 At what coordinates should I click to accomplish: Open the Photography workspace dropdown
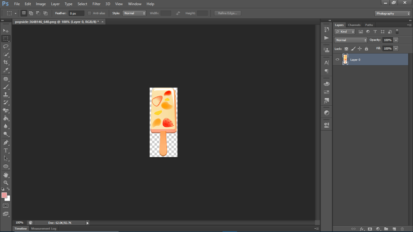coord(392,14)
